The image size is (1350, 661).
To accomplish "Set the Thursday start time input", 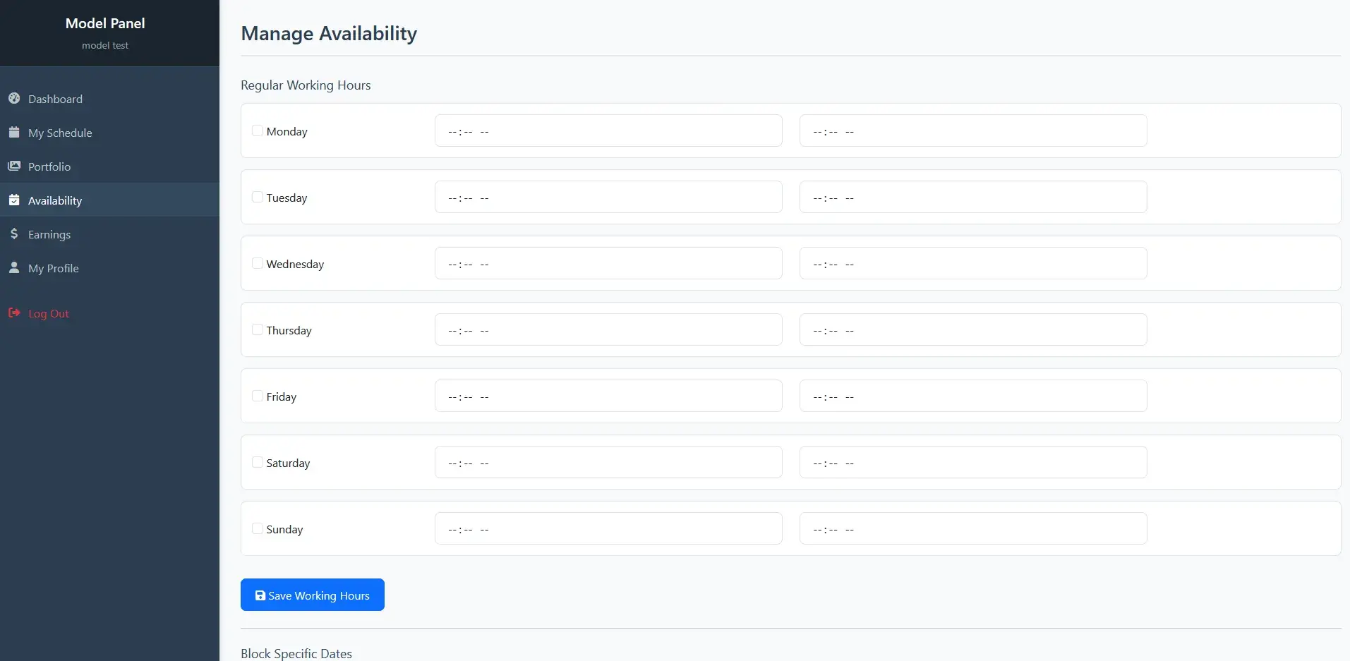I will pyautogui.click(x=608, y=329).
